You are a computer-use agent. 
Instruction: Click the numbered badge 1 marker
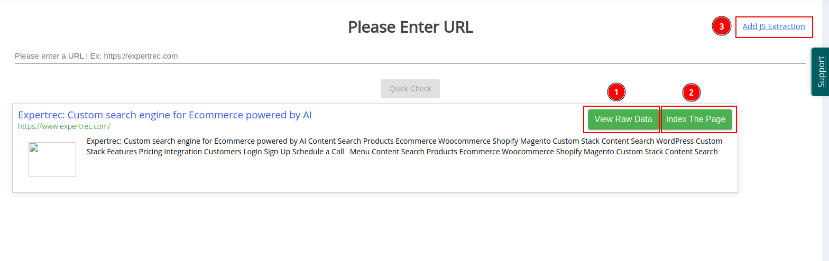tap(616, 92)
